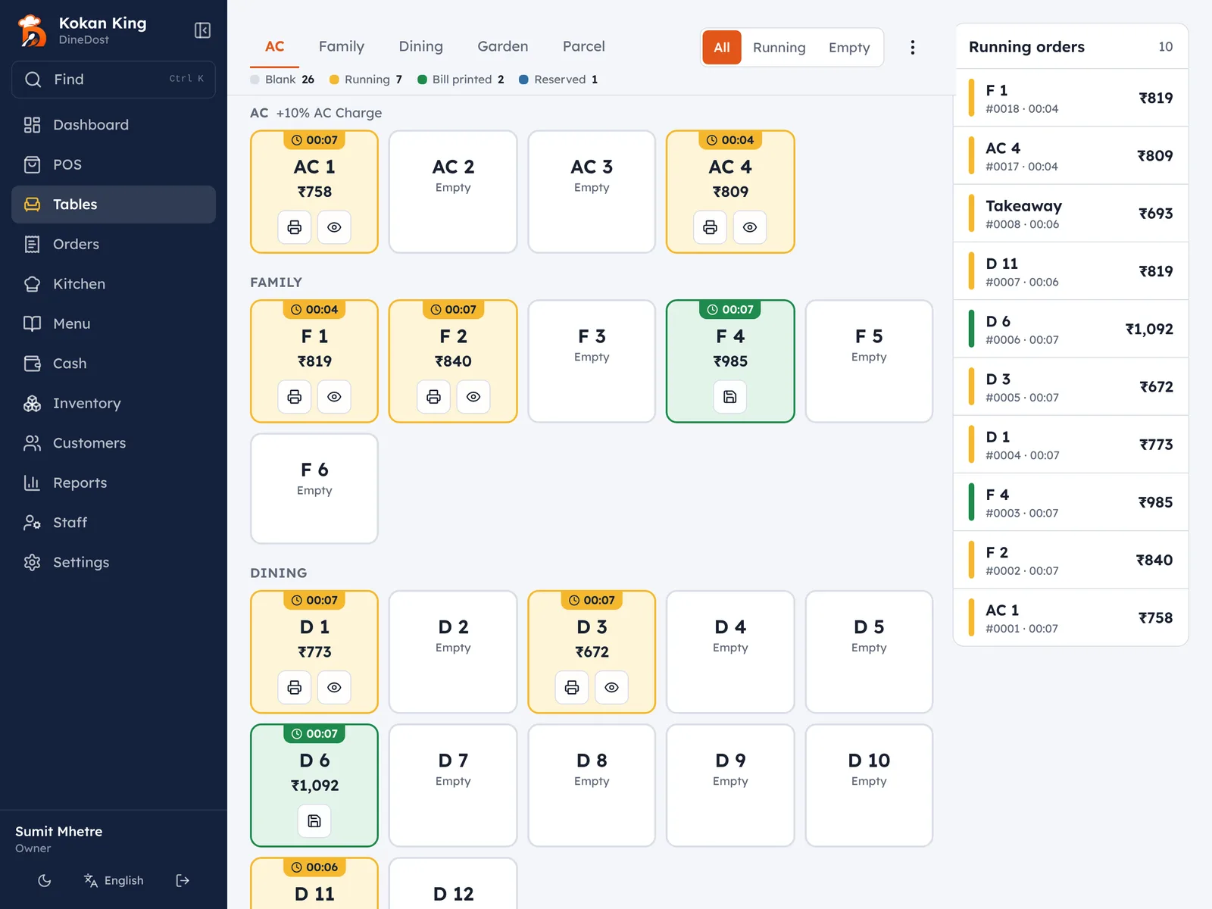Image resolution: width=1212 pixels, height=909 pixels.
Task: View order of table F 1
Action: tap(334, 397)
